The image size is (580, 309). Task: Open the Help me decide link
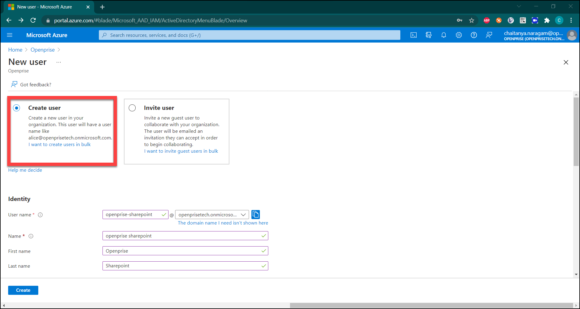(25, 170)
